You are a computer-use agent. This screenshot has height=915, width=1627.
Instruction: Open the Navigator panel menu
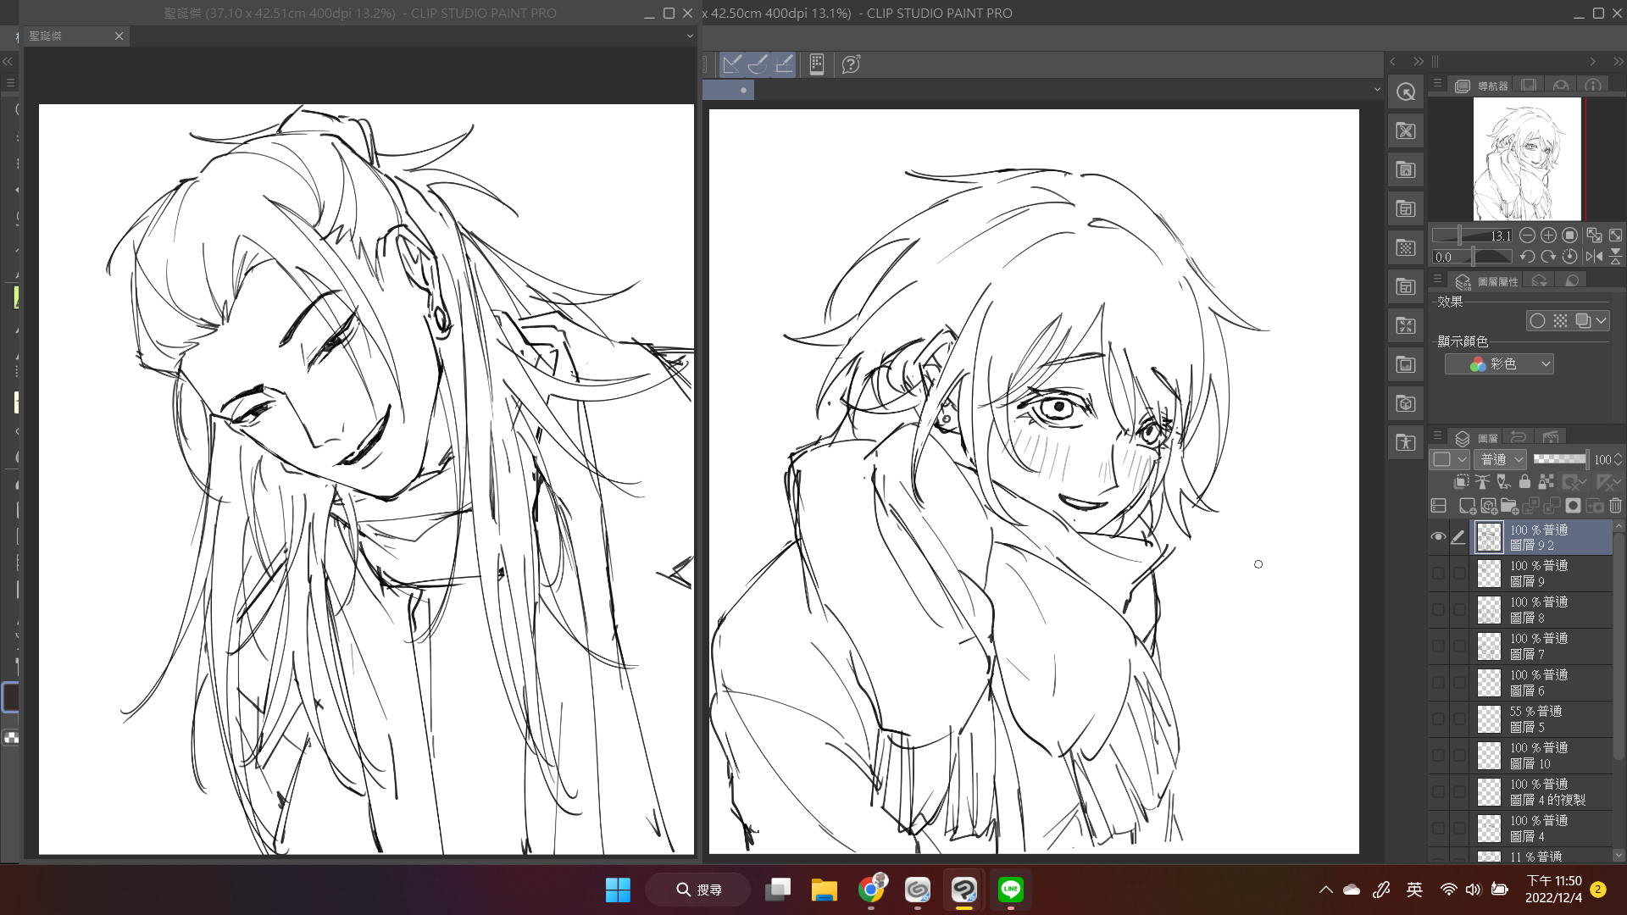click(1437, 83)
